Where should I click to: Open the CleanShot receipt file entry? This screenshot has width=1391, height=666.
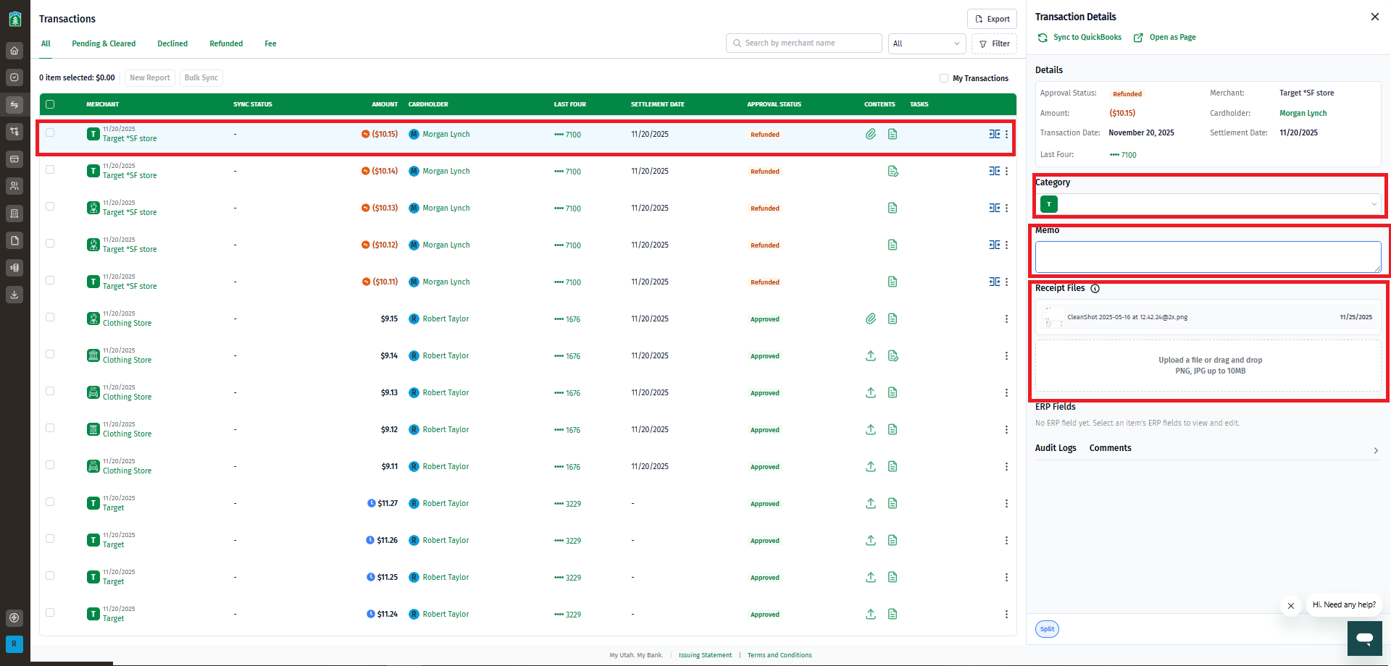click(x=1208, y=317)
